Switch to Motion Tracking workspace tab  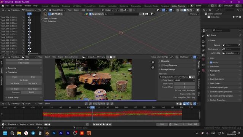178,6
